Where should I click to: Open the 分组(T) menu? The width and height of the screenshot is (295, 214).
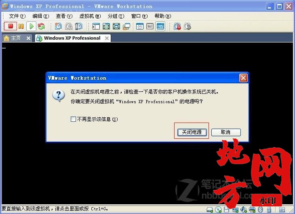(x=116, y=16)
